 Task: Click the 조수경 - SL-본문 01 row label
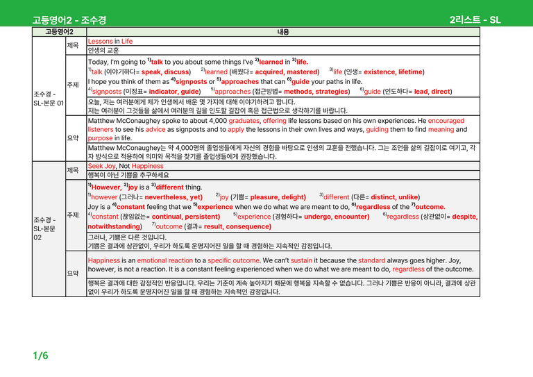tap(49, 99)
